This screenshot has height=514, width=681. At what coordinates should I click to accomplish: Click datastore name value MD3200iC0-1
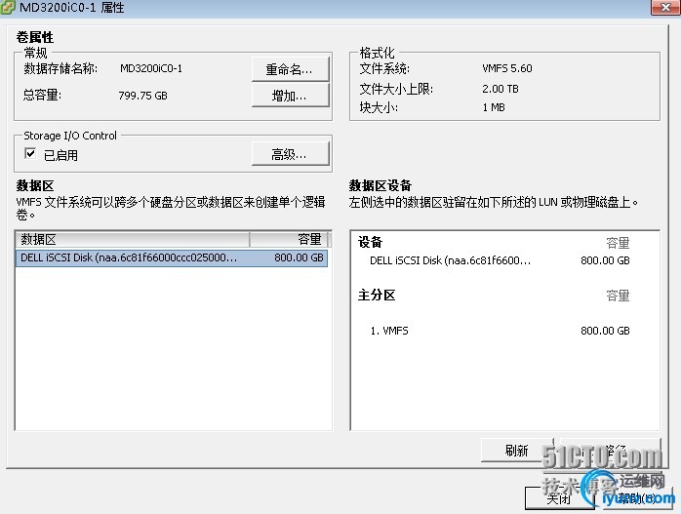point(151,68)
